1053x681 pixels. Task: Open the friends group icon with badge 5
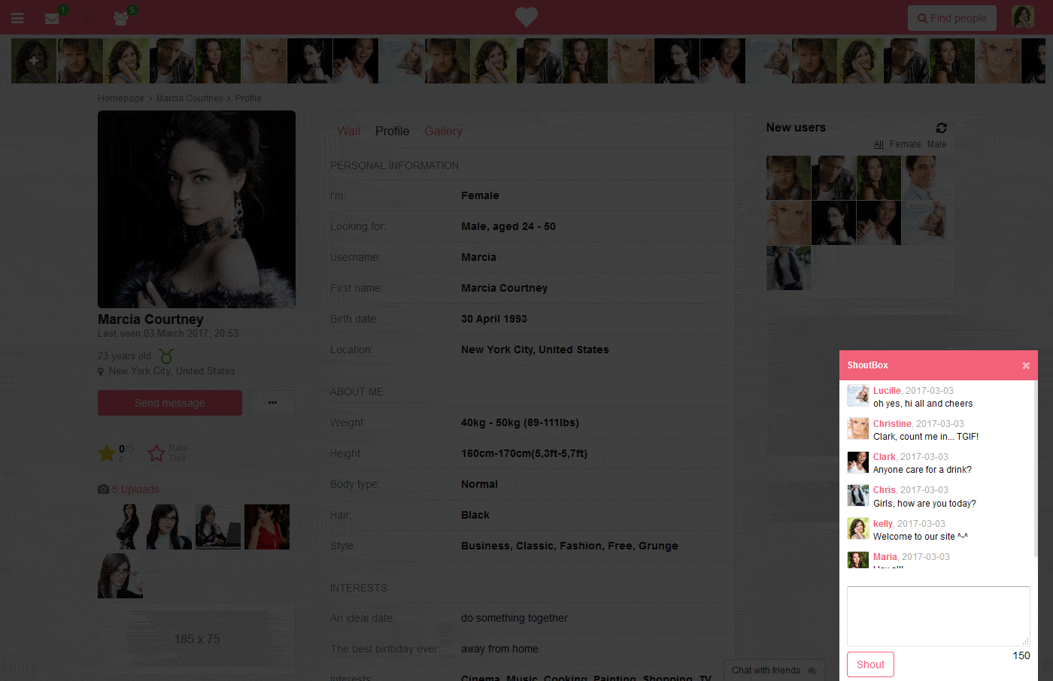[120, 18]
